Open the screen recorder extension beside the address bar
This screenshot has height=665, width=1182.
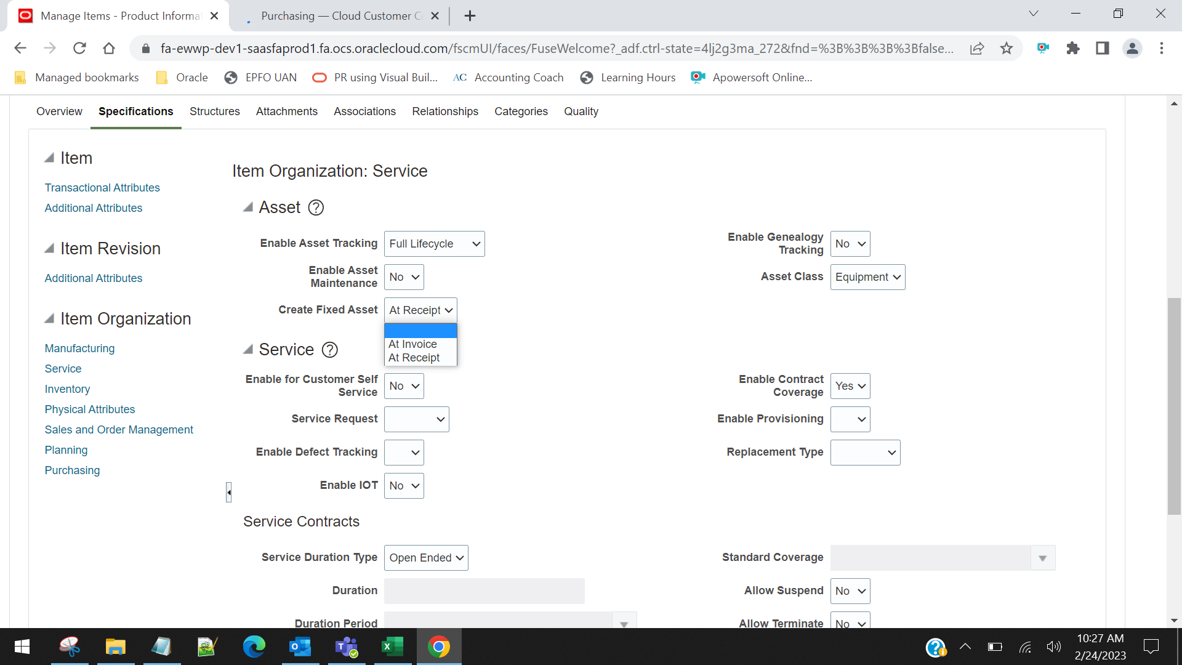tap(1043, 48)
